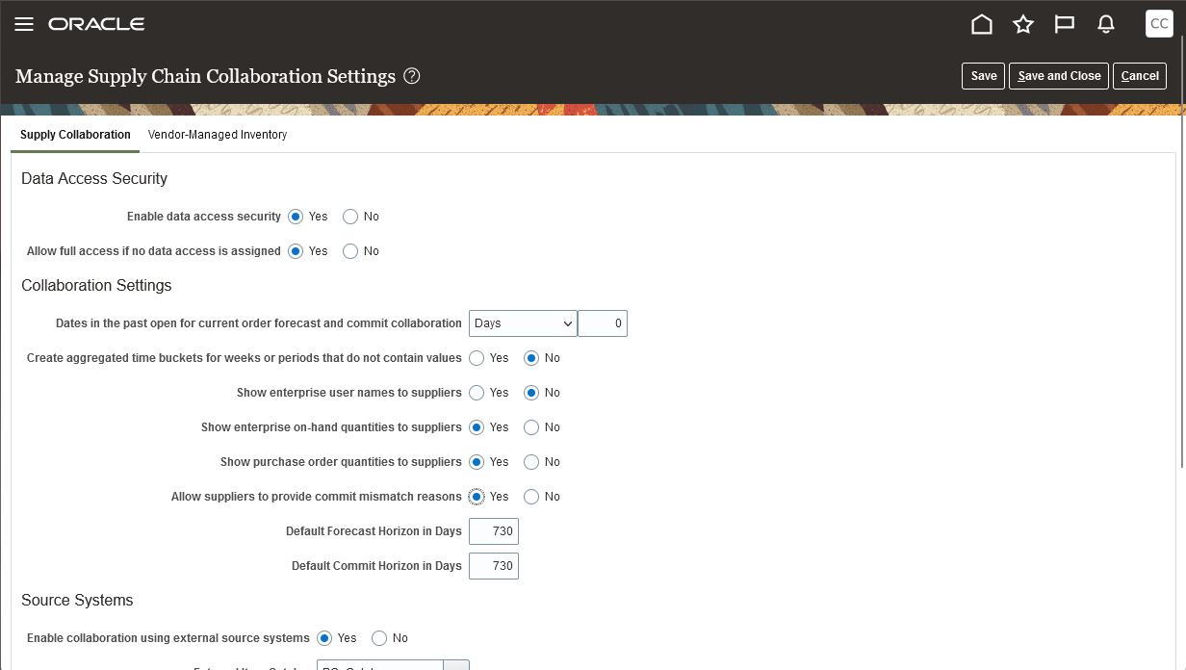The width and height of the screenshot is (1186, 670).
Task: Open Favorites star icon
Action: (1023, 24)
